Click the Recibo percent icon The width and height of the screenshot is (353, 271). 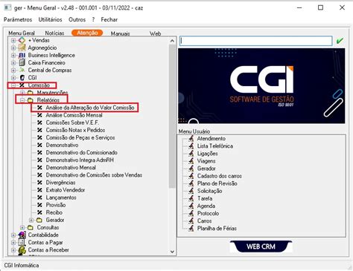click(39, 212)
